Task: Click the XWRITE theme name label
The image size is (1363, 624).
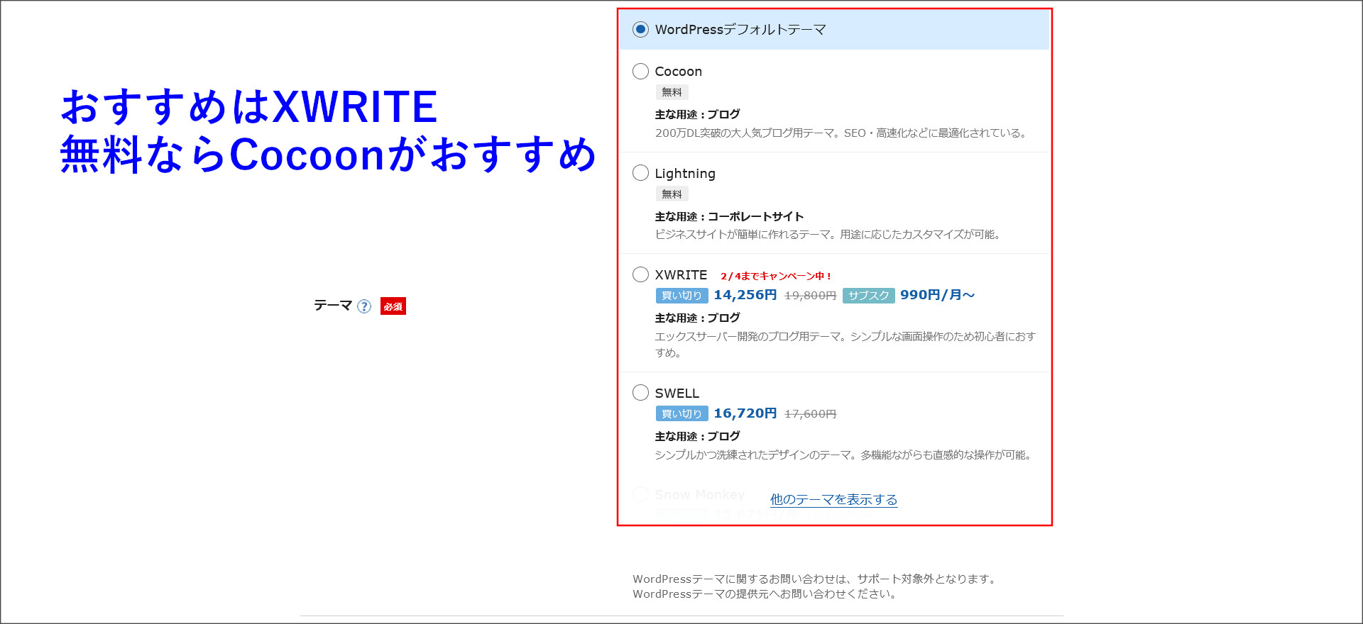Action: (681, 275)
